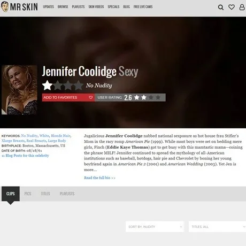246x246 pixels.
Task: Open the Updates menu
Action: pos(48,7)
